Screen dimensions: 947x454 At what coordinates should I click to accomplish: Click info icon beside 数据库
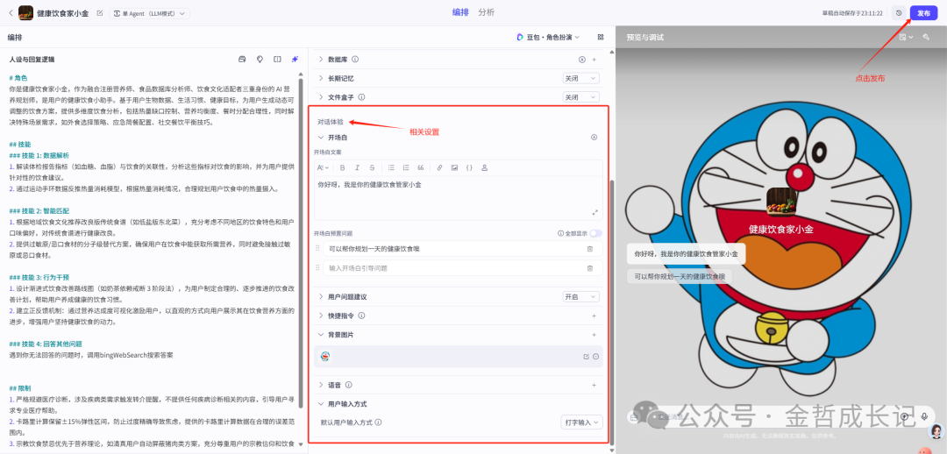tap(355, 60)
